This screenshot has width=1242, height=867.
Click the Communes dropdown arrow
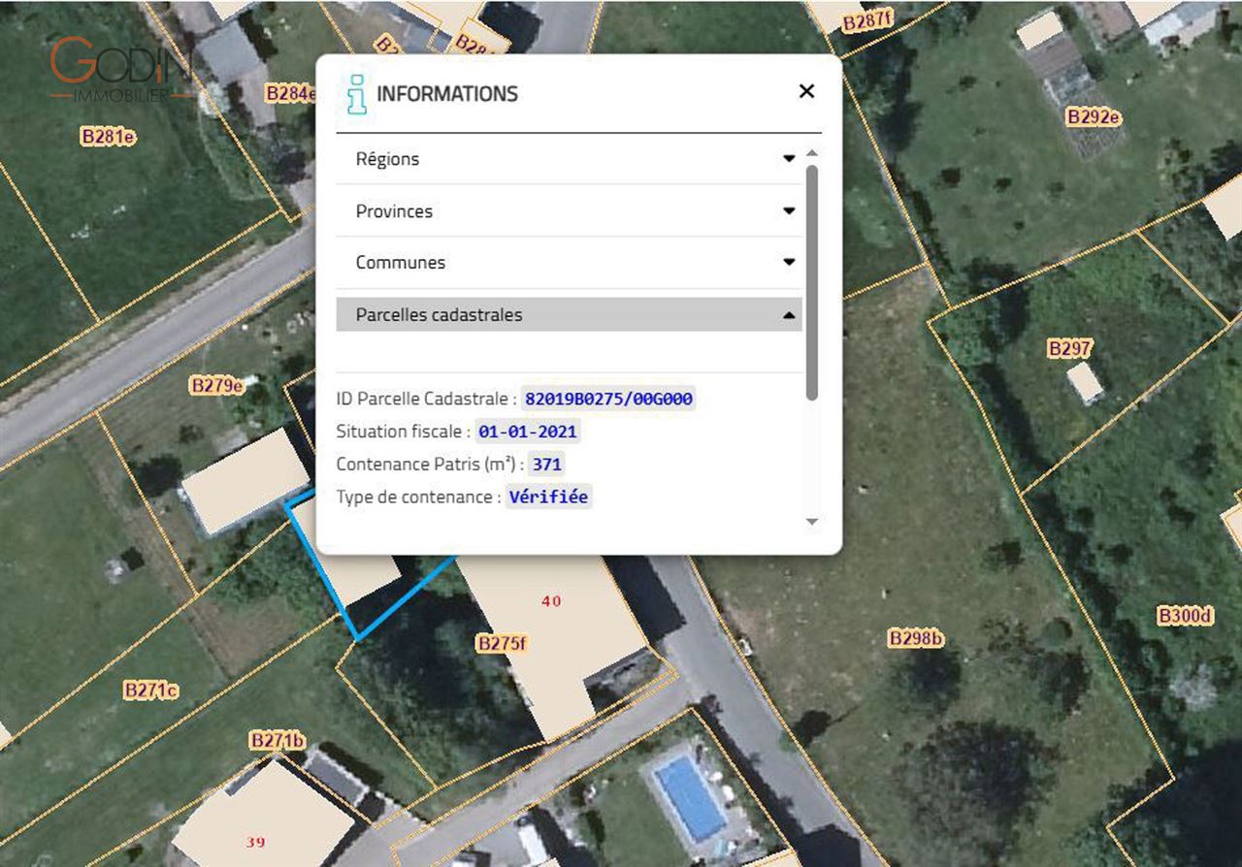click(789, 262)
